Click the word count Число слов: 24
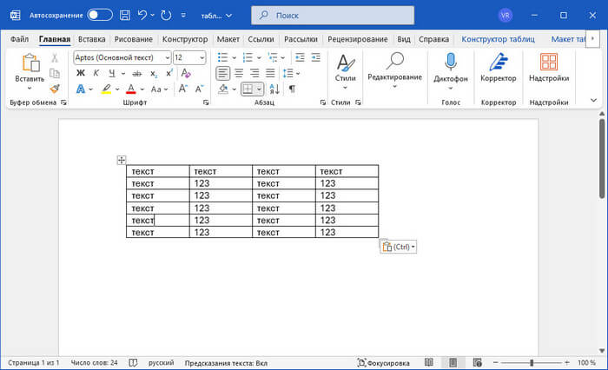Screen dimensions: 608x370 (x=96, y=362)
